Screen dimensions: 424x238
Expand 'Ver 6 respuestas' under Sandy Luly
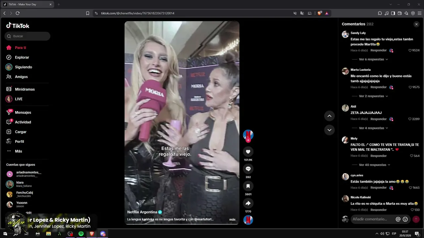pyautogui.click(x=373, y=59)
